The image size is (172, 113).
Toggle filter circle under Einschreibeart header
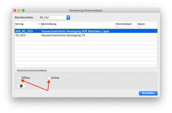(x=117, y=27)
